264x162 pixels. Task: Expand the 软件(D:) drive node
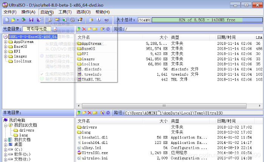[6, 154]
